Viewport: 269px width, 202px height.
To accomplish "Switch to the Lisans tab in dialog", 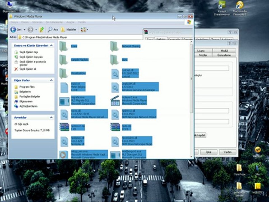I will [x=203, y=51].
